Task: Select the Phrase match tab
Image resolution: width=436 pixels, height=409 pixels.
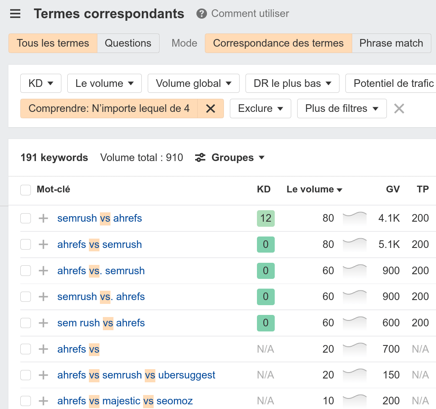Action: click(x=391, y=43)
